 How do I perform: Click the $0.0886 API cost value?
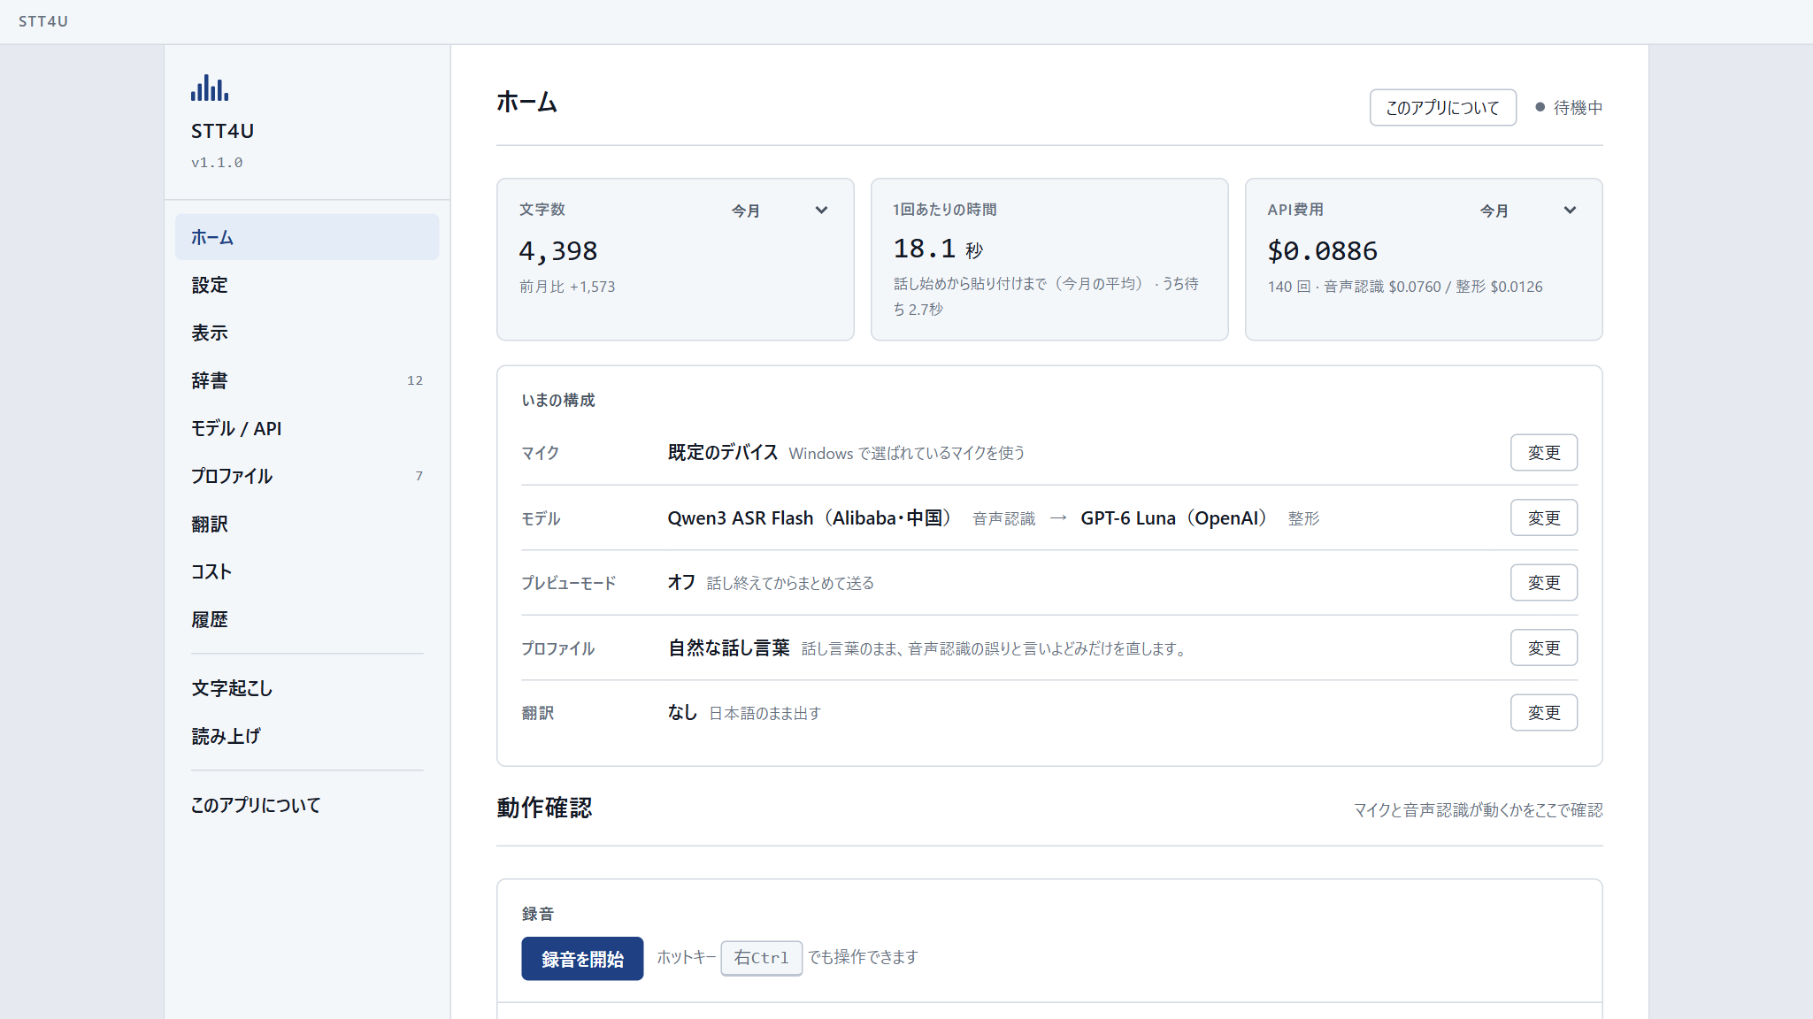[1322, 251]
